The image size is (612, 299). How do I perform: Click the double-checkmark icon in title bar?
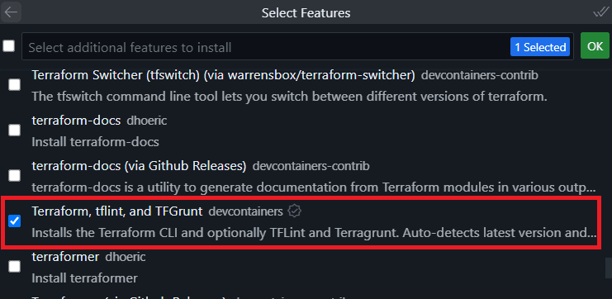600,12
